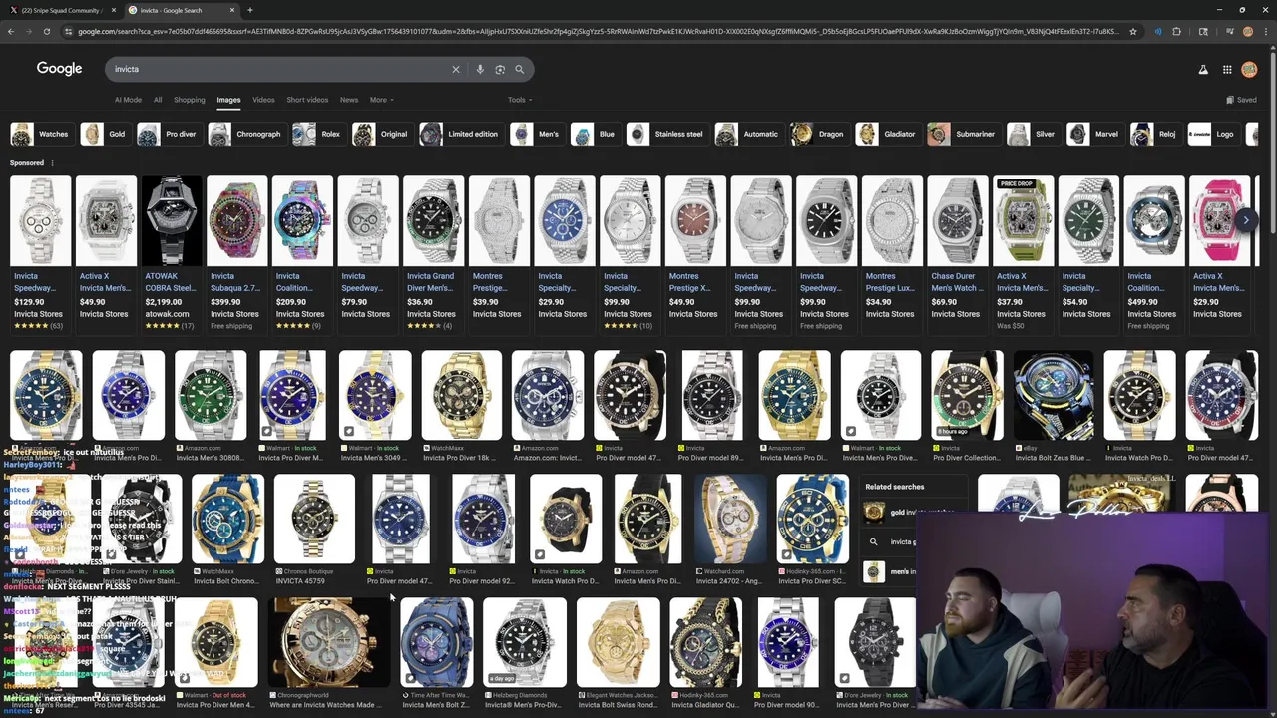Select the Logo filter chip
The width and height of the screenshot is (1277, 718).
1213,134
